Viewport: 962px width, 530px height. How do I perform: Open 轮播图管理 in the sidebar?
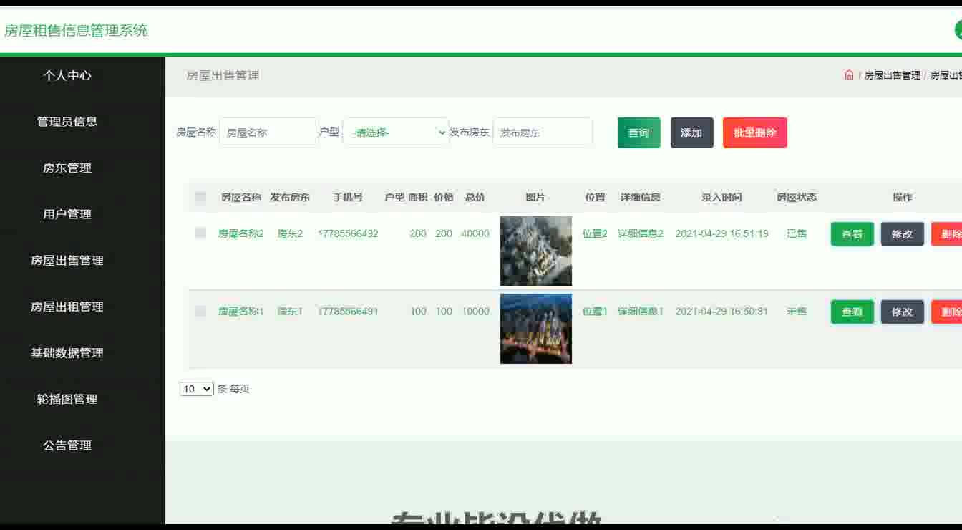pyautogui.click(x=67, y=399)
